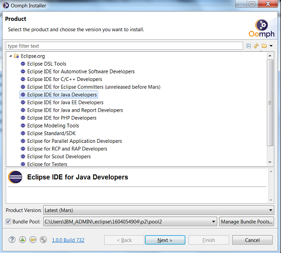
Task: Close the Oomph Installer window
Action: 268,3
